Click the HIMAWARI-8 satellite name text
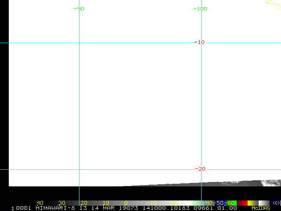This screenshot has width=281, height=211. tap(55, 208)
